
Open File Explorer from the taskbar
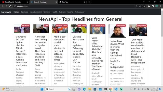coord(90,89)
